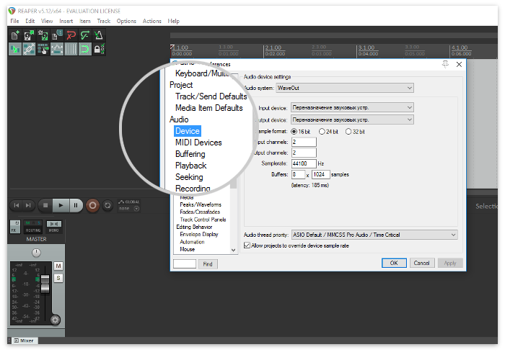The width and height of the screenshot is (505, 352).
Task: Click the Find button in Preferences
Action: (x=208, y=264)
